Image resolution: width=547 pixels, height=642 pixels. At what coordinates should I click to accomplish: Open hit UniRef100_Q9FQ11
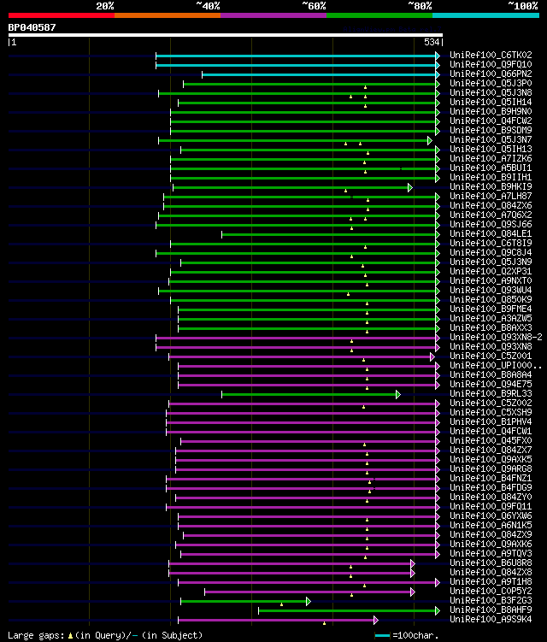491,507
